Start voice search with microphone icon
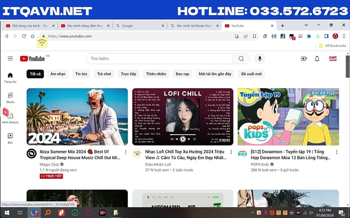The image size is (350, 218). pos(259,58)
